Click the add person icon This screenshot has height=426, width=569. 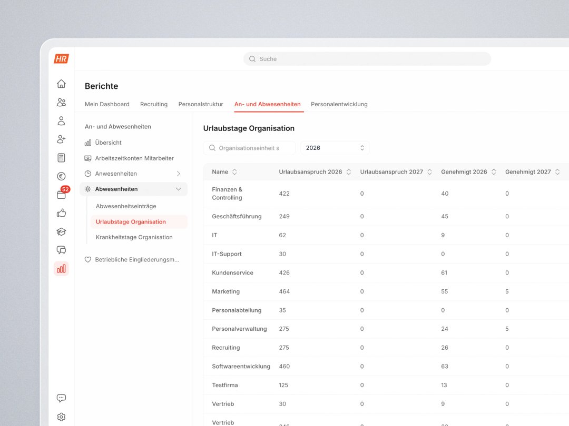click(x=61, y=139)
